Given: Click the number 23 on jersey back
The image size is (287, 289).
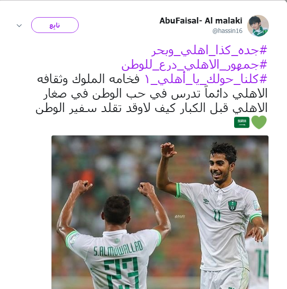Looking at the screenshot, I should click(x=122, y=273).
